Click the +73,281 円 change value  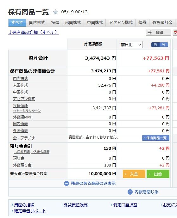click(x=159, y=108)
